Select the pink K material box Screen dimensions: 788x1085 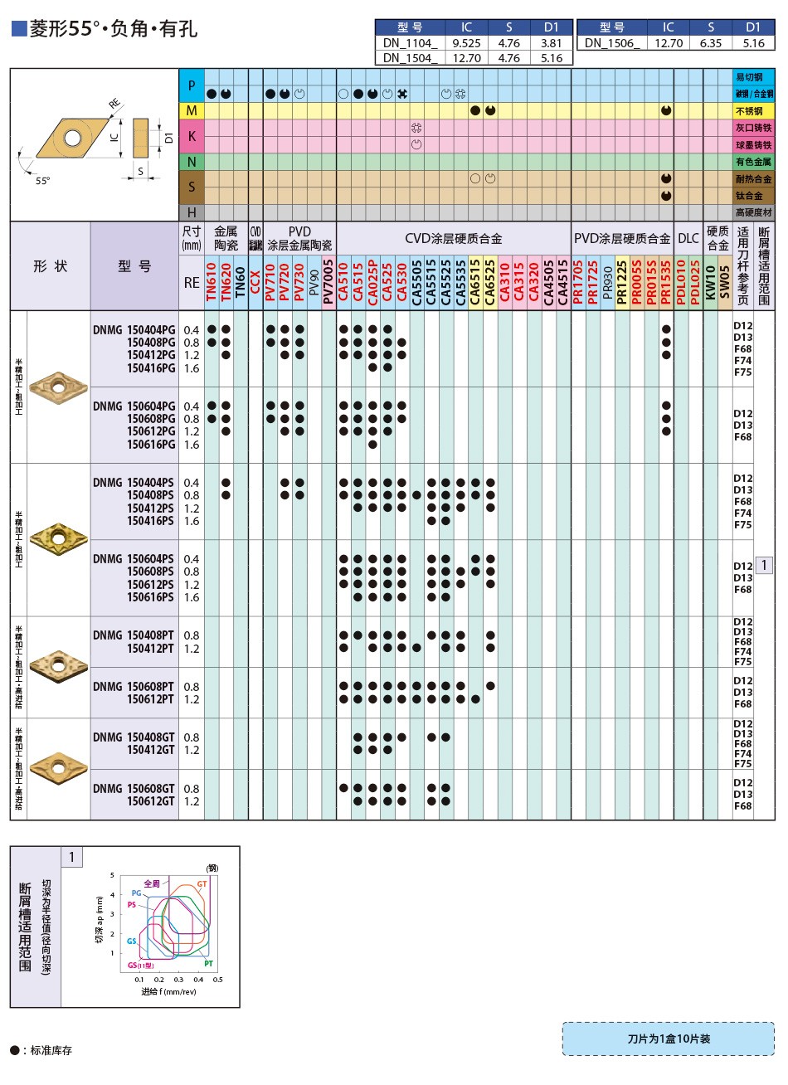[192, 136]
